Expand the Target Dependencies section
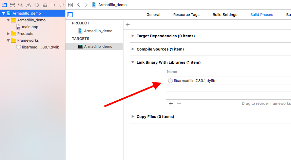Screen dimensions: 291x160 click(133, 36)
